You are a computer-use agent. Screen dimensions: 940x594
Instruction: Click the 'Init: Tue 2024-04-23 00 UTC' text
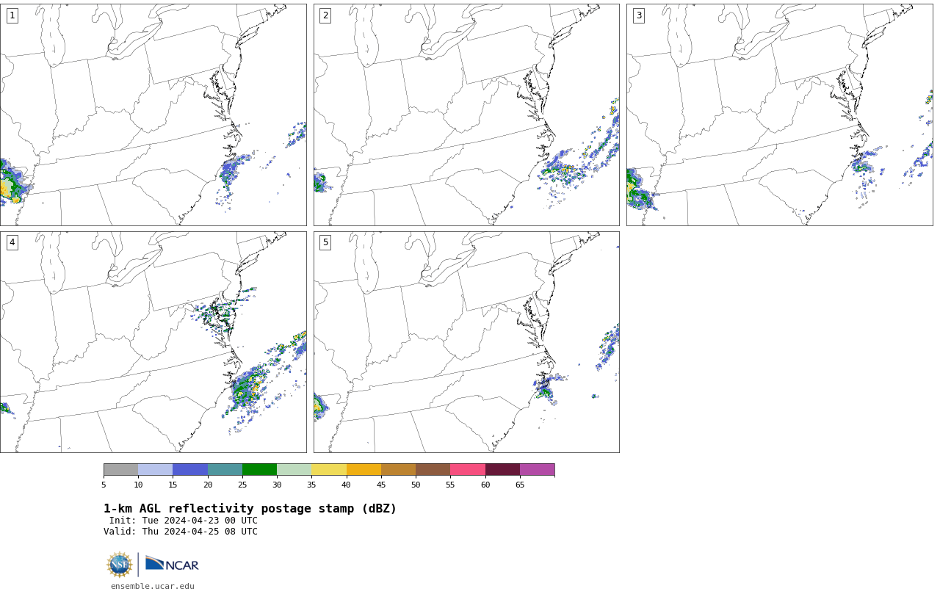[184, 521]
